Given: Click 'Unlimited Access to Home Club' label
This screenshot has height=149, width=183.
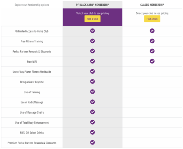Looking at the screenshot, I should tap(32, 31).
